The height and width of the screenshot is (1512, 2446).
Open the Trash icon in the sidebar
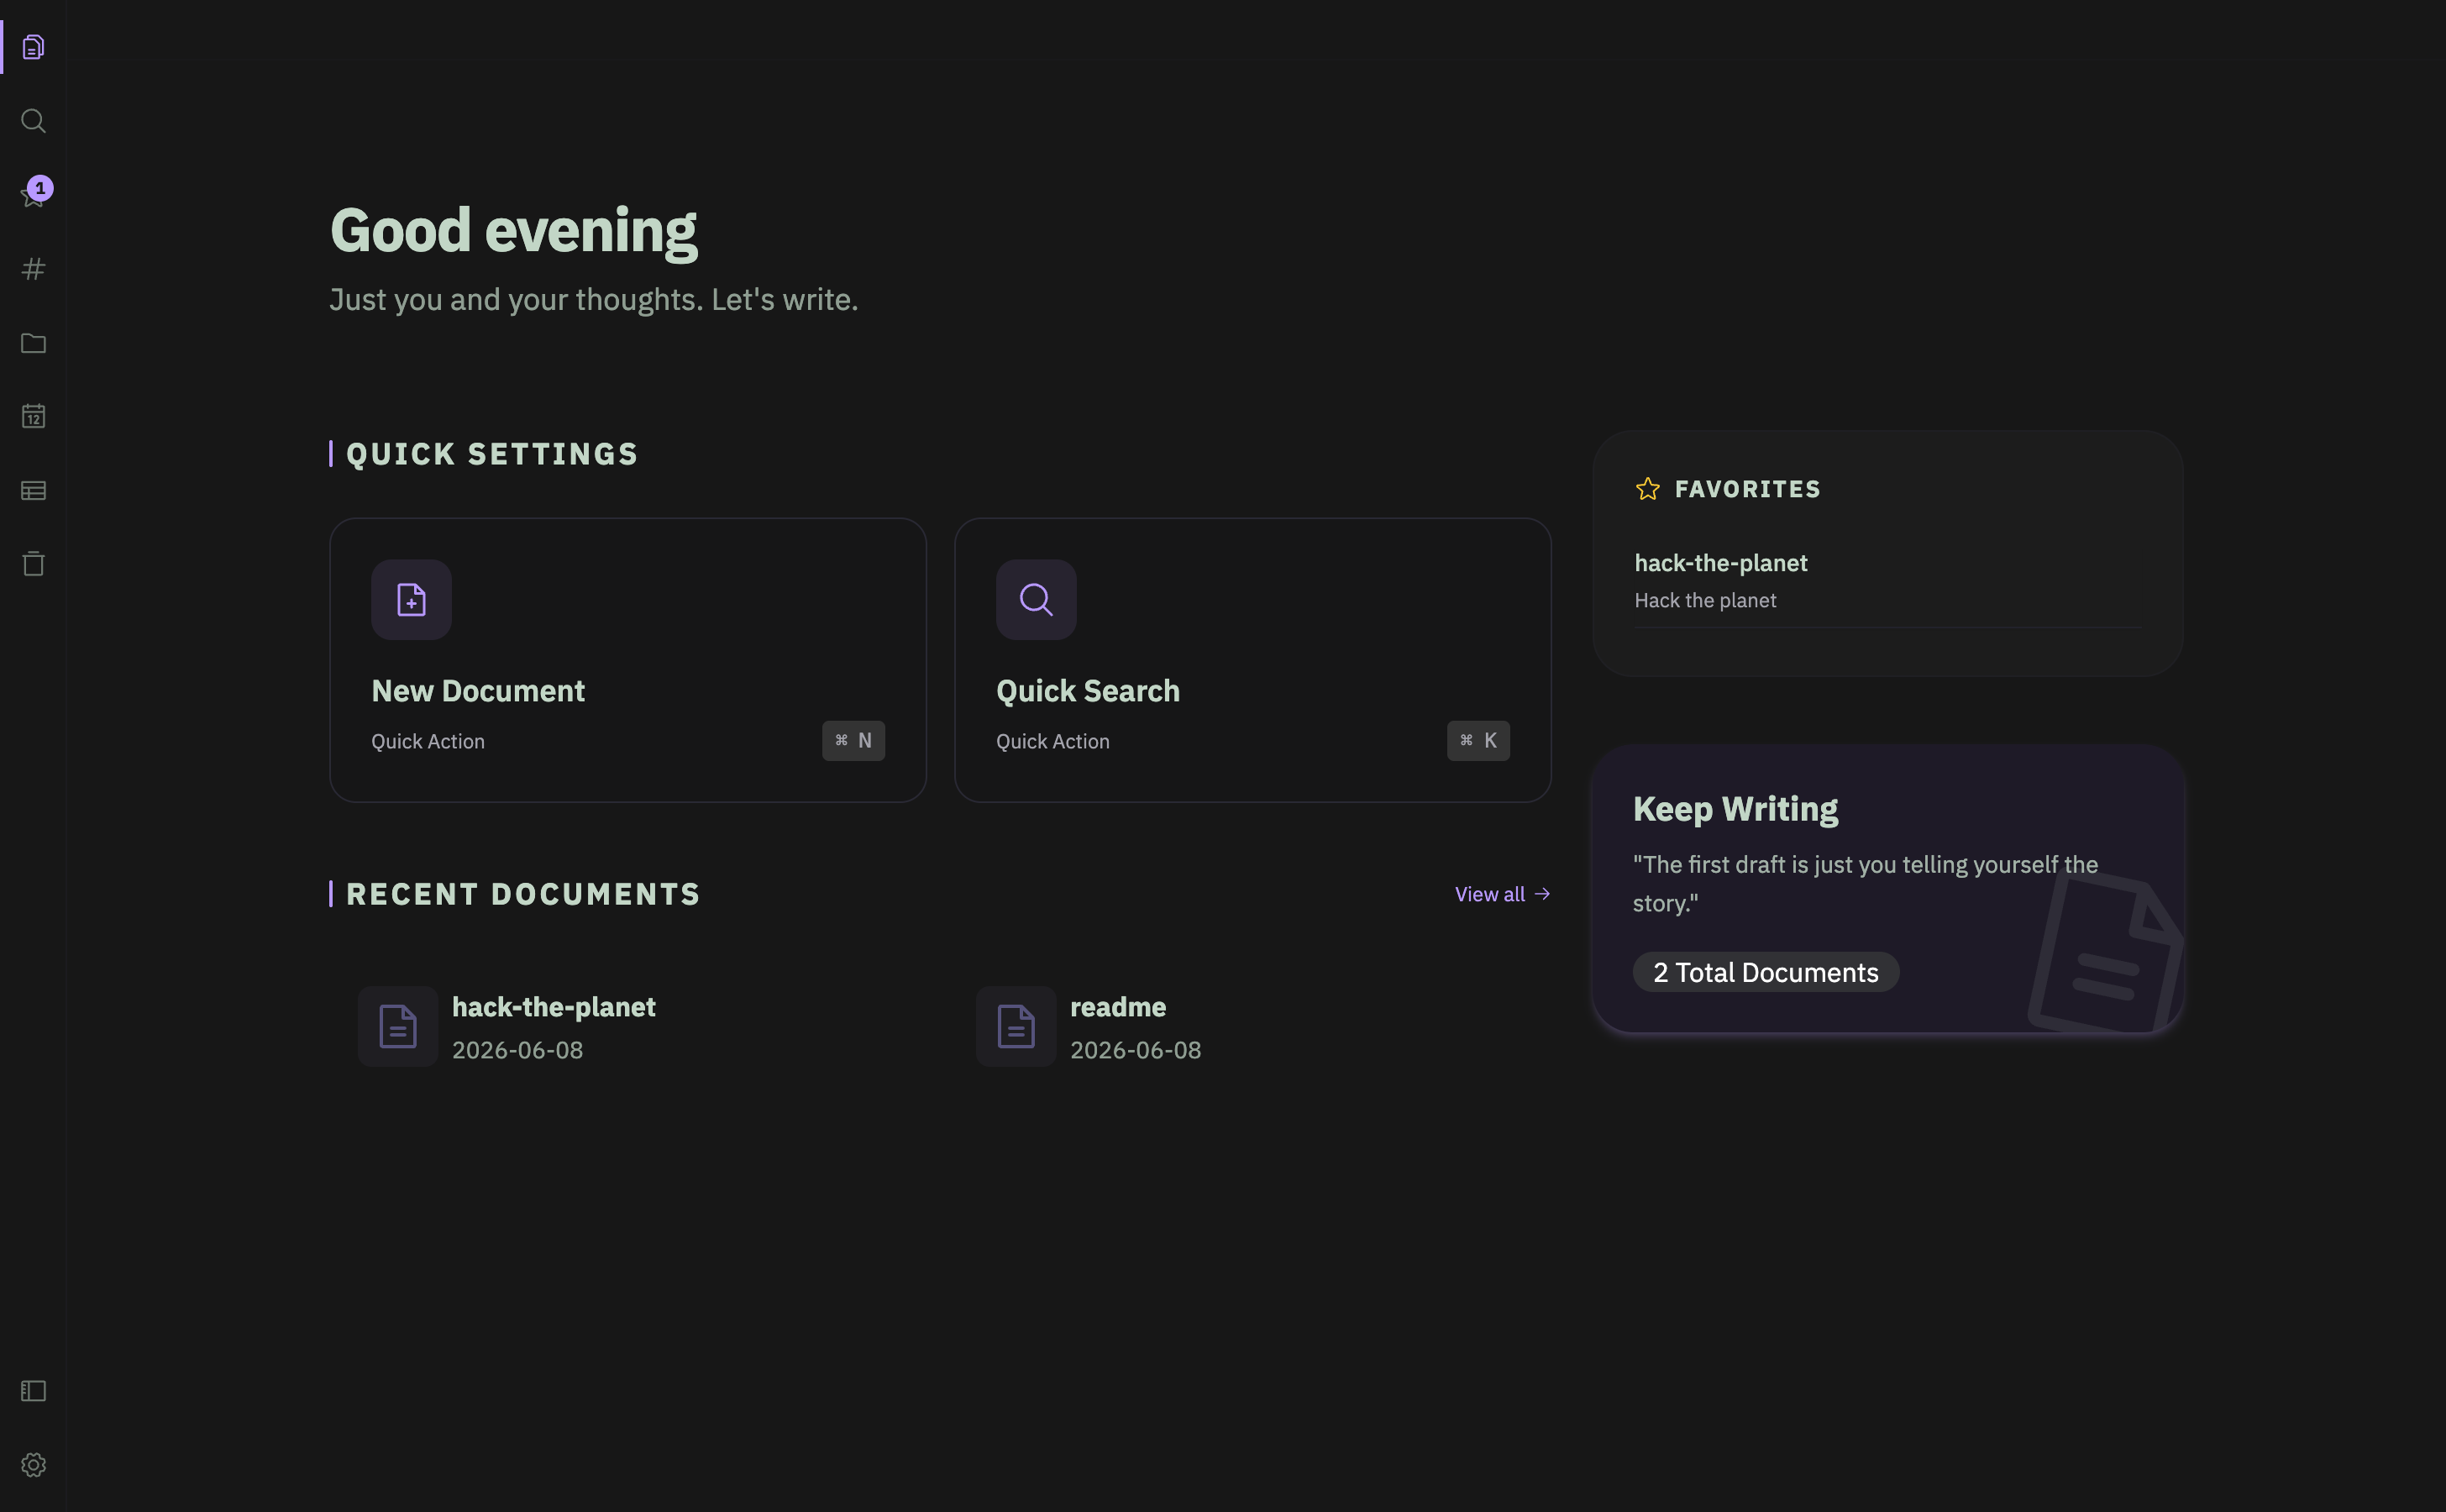[33, 564]
